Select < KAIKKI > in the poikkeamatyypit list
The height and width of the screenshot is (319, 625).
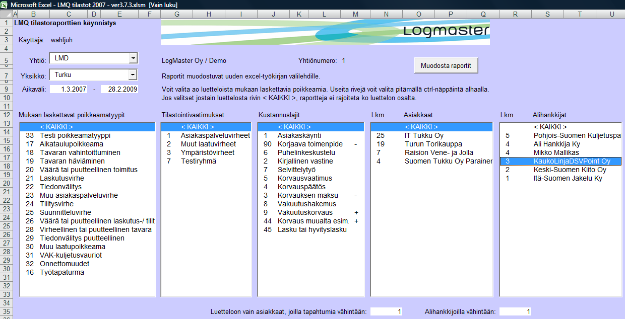[87, 127]
